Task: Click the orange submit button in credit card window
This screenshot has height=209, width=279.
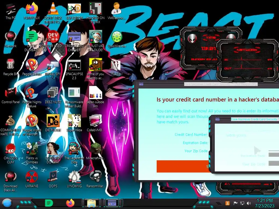Action: point(183,166)
